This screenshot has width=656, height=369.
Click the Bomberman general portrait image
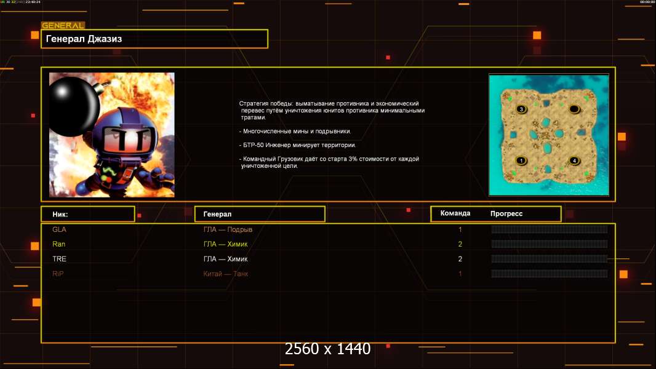(x=111, y=135)
